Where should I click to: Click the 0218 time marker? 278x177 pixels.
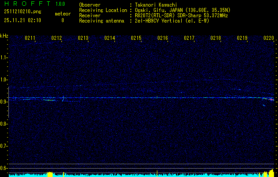(216, 38)
